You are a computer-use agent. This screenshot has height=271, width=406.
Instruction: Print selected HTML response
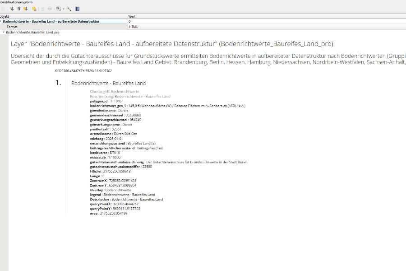49,8
